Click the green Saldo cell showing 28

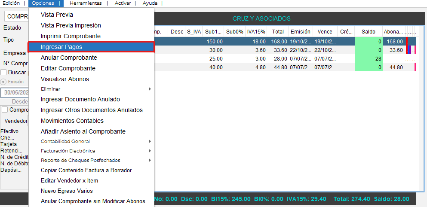pyautogui.click(x=368, y=58)
